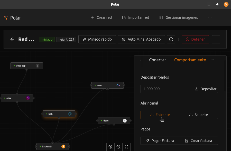Viewport: 231px width, 151px height.
Task: Switch to the Conectar tab
Action: tap(158, 60)
